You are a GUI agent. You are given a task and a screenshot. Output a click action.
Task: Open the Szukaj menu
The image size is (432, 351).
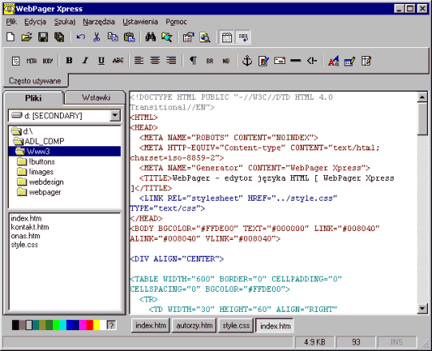pos(65,22)
